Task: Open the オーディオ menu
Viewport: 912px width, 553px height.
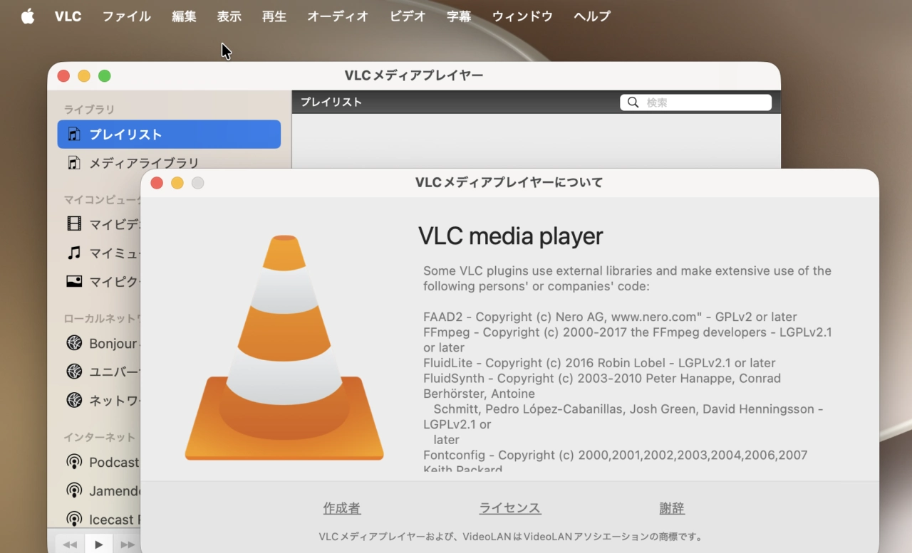Action: tap(338, 16)
